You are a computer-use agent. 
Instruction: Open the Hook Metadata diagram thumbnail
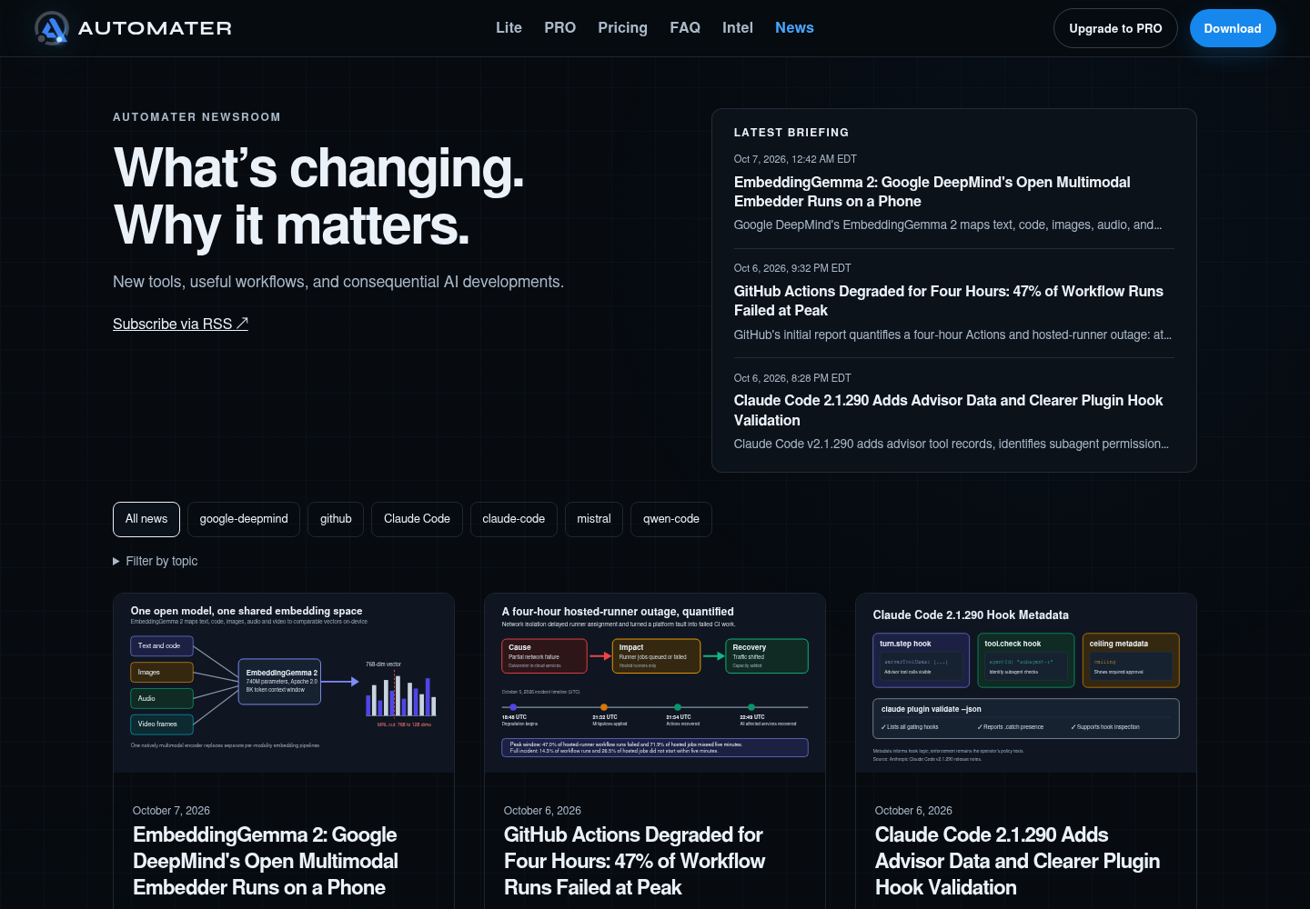1026,683
